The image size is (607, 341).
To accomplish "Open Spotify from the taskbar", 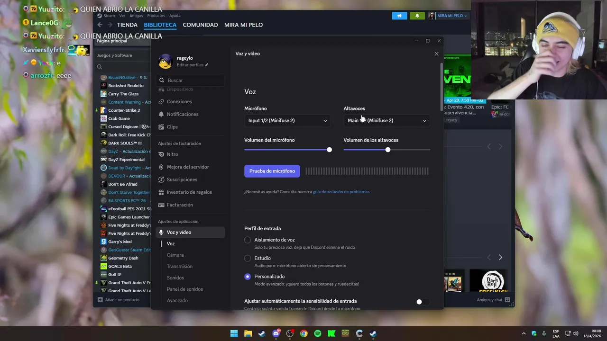I will click(x=318, y=333).
